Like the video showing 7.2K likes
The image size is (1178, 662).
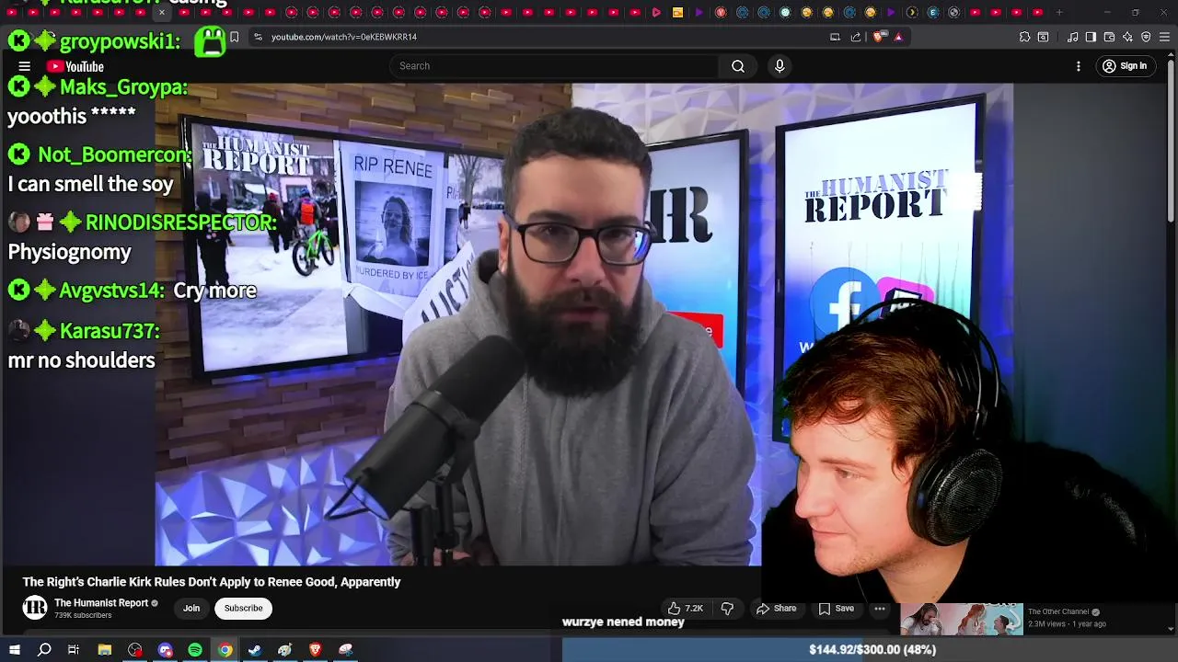tap(686, 609)
